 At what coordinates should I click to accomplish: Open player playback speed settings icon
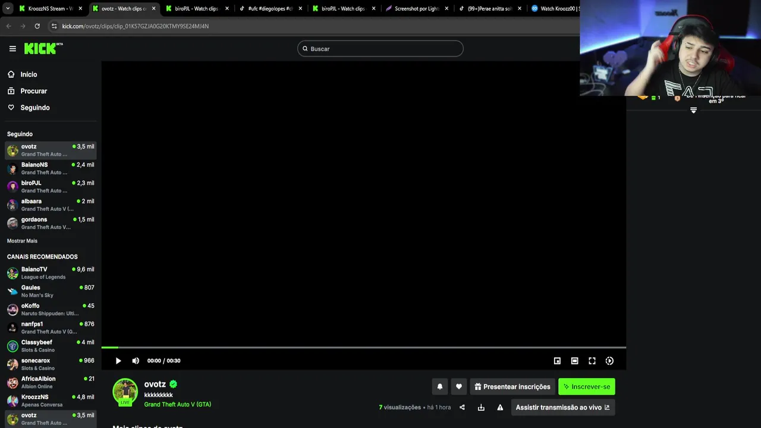pyautogui.click(x=609, y=361)
